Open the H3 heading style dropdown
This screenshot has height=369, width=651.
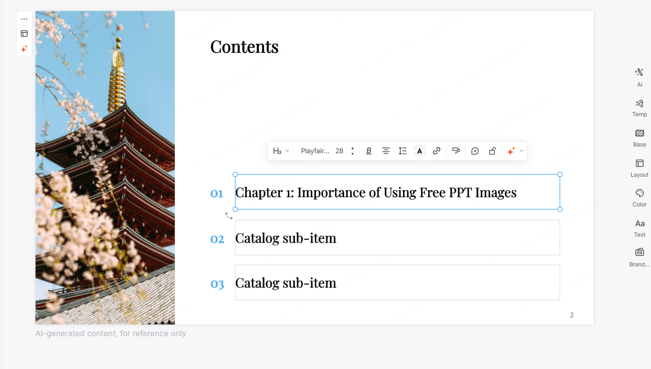(x=280, y=151)
